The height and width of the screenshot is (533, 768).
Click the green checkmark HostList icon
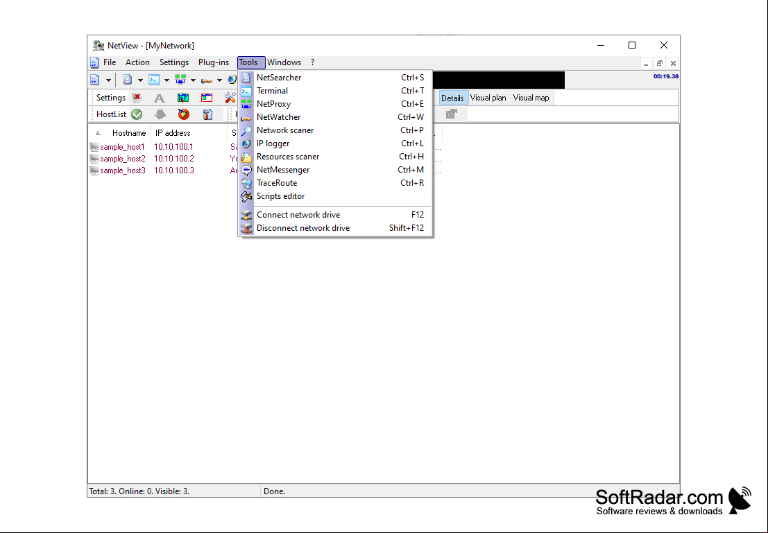(137, 114)
